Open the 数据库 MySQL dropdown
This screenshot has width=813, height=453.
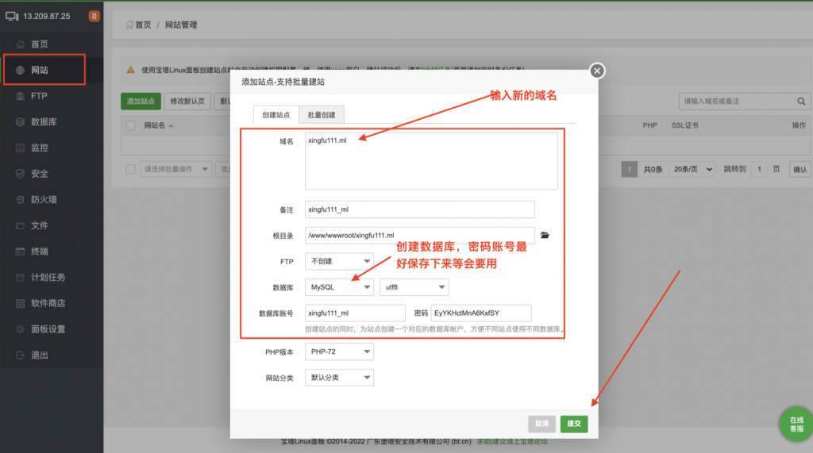coord(339,287)
